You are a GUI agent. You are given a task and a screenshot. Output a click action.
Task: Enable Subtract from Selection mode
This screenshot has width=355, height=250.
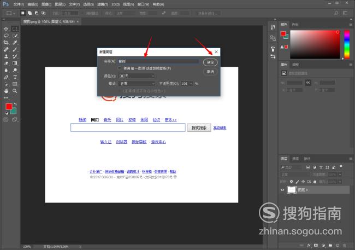(x=37, y=13)
